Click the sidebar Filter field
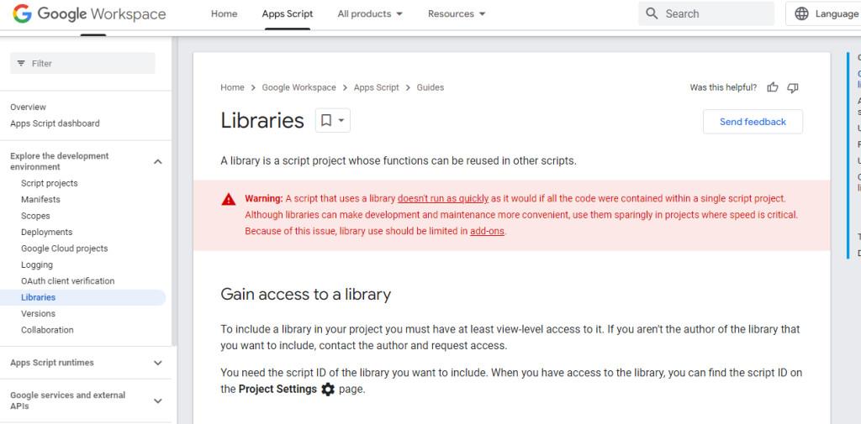 (x=83, y=63)
